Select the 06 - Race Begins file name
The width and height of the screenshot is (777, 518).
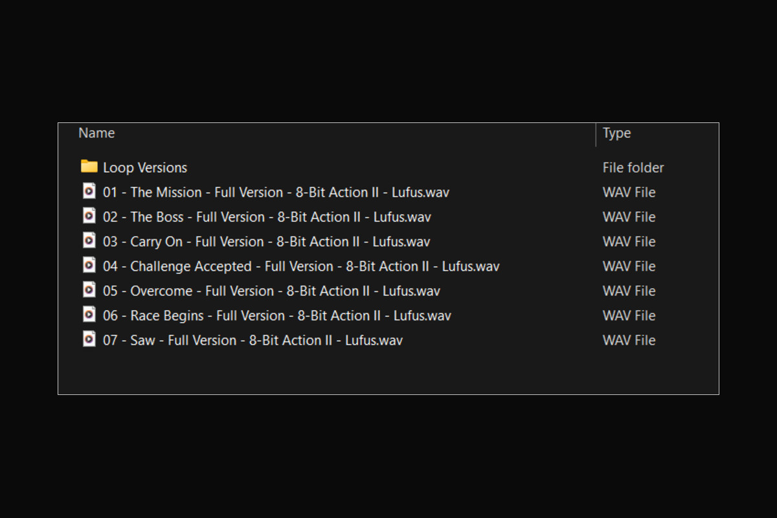click(276, 315)
